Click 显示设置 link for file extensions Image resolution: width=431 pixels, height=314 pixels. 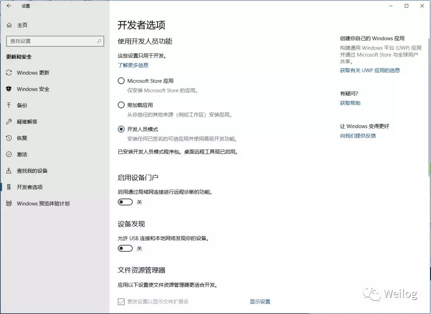[260, 302]
